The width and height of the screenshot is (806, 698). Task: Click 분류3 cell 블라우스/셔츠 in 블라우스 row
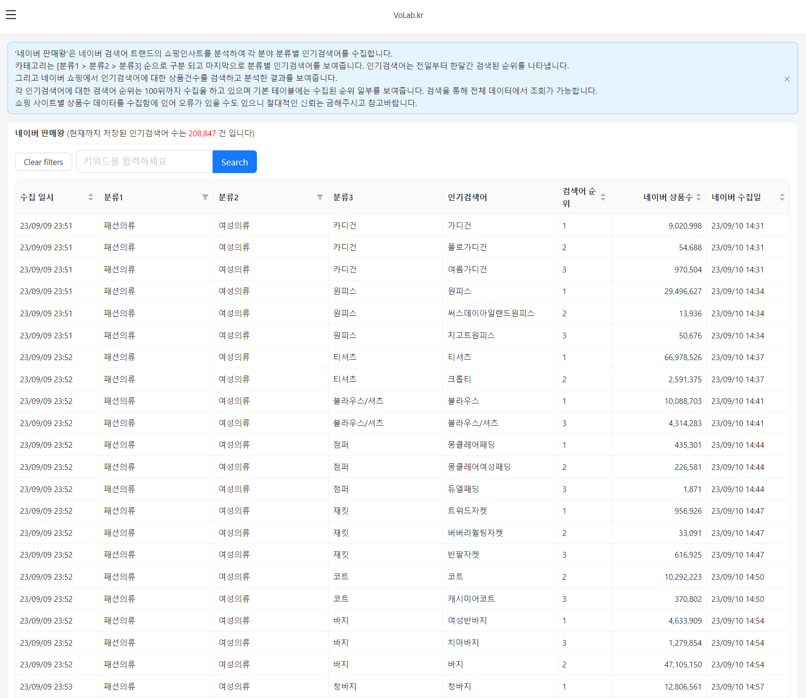(x=358, y=401)
